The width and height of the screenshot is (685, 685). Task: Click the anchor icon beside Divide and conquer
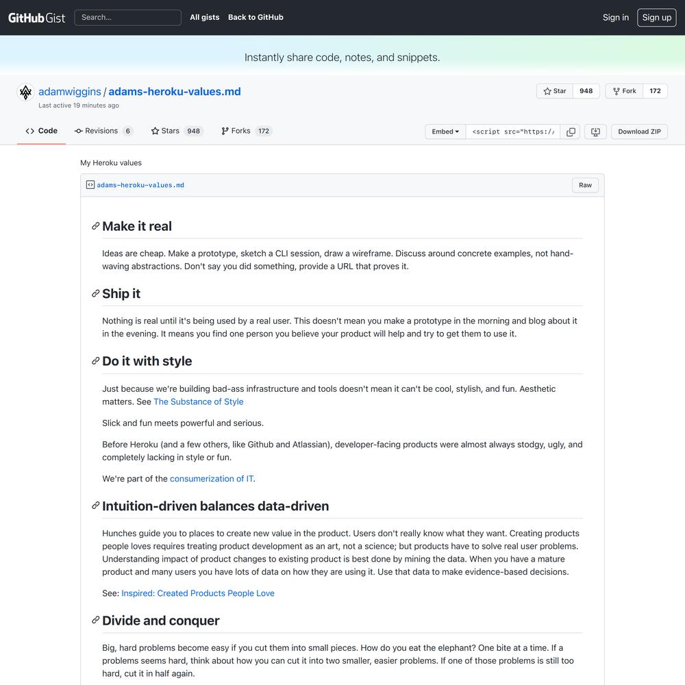click(x=96, y=621)
